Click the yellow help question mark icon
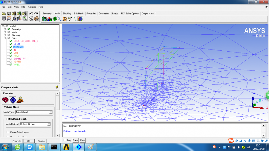This screenshot has width=269, height=151. point(57,87)
